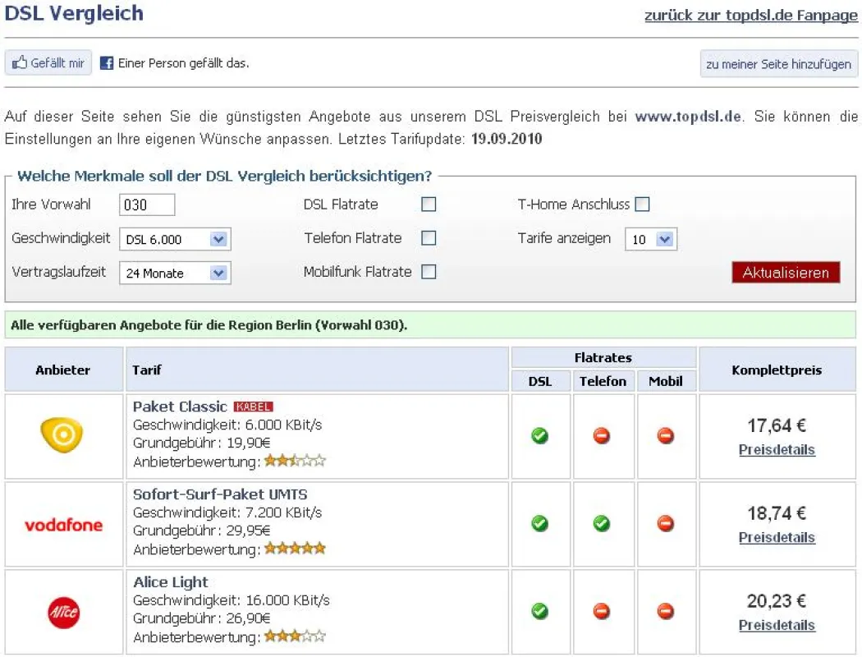Click the text Grundgebühr: 26,90€

pyautogui.click(x=202, y=618)
